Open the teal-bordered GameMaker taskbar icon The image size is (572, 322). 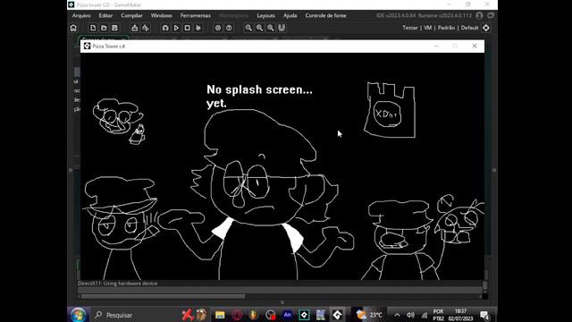click(304, 315)
